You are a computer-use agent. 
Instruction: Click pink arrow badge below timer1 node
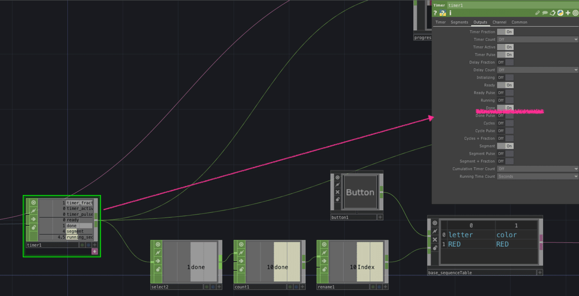click(x=95, y=251)
